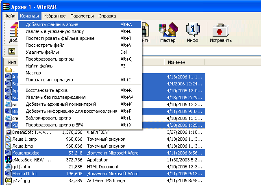Choose Добавить архивный комментарий
The image size is (261, 185).
pyautogui.click(x=80, y=104)
